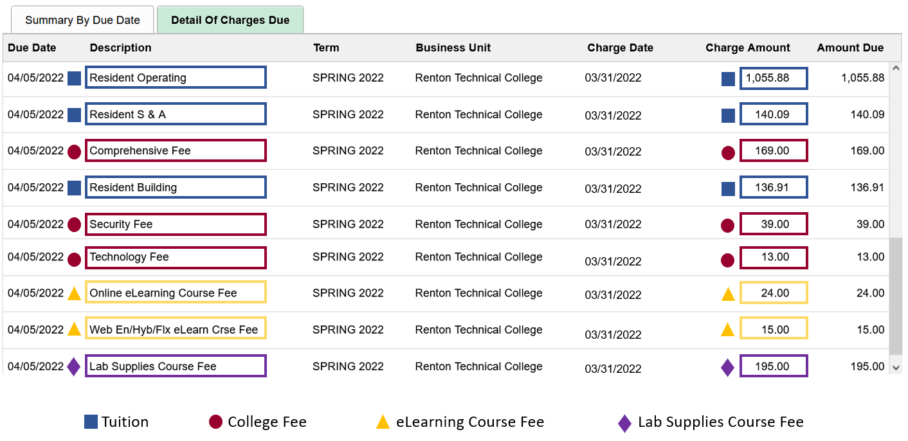The height and width of the screenshot is (441, 908).
Task: Select the 195.00 amount field for Lab Supplies
Action: (x=774, y=366)
